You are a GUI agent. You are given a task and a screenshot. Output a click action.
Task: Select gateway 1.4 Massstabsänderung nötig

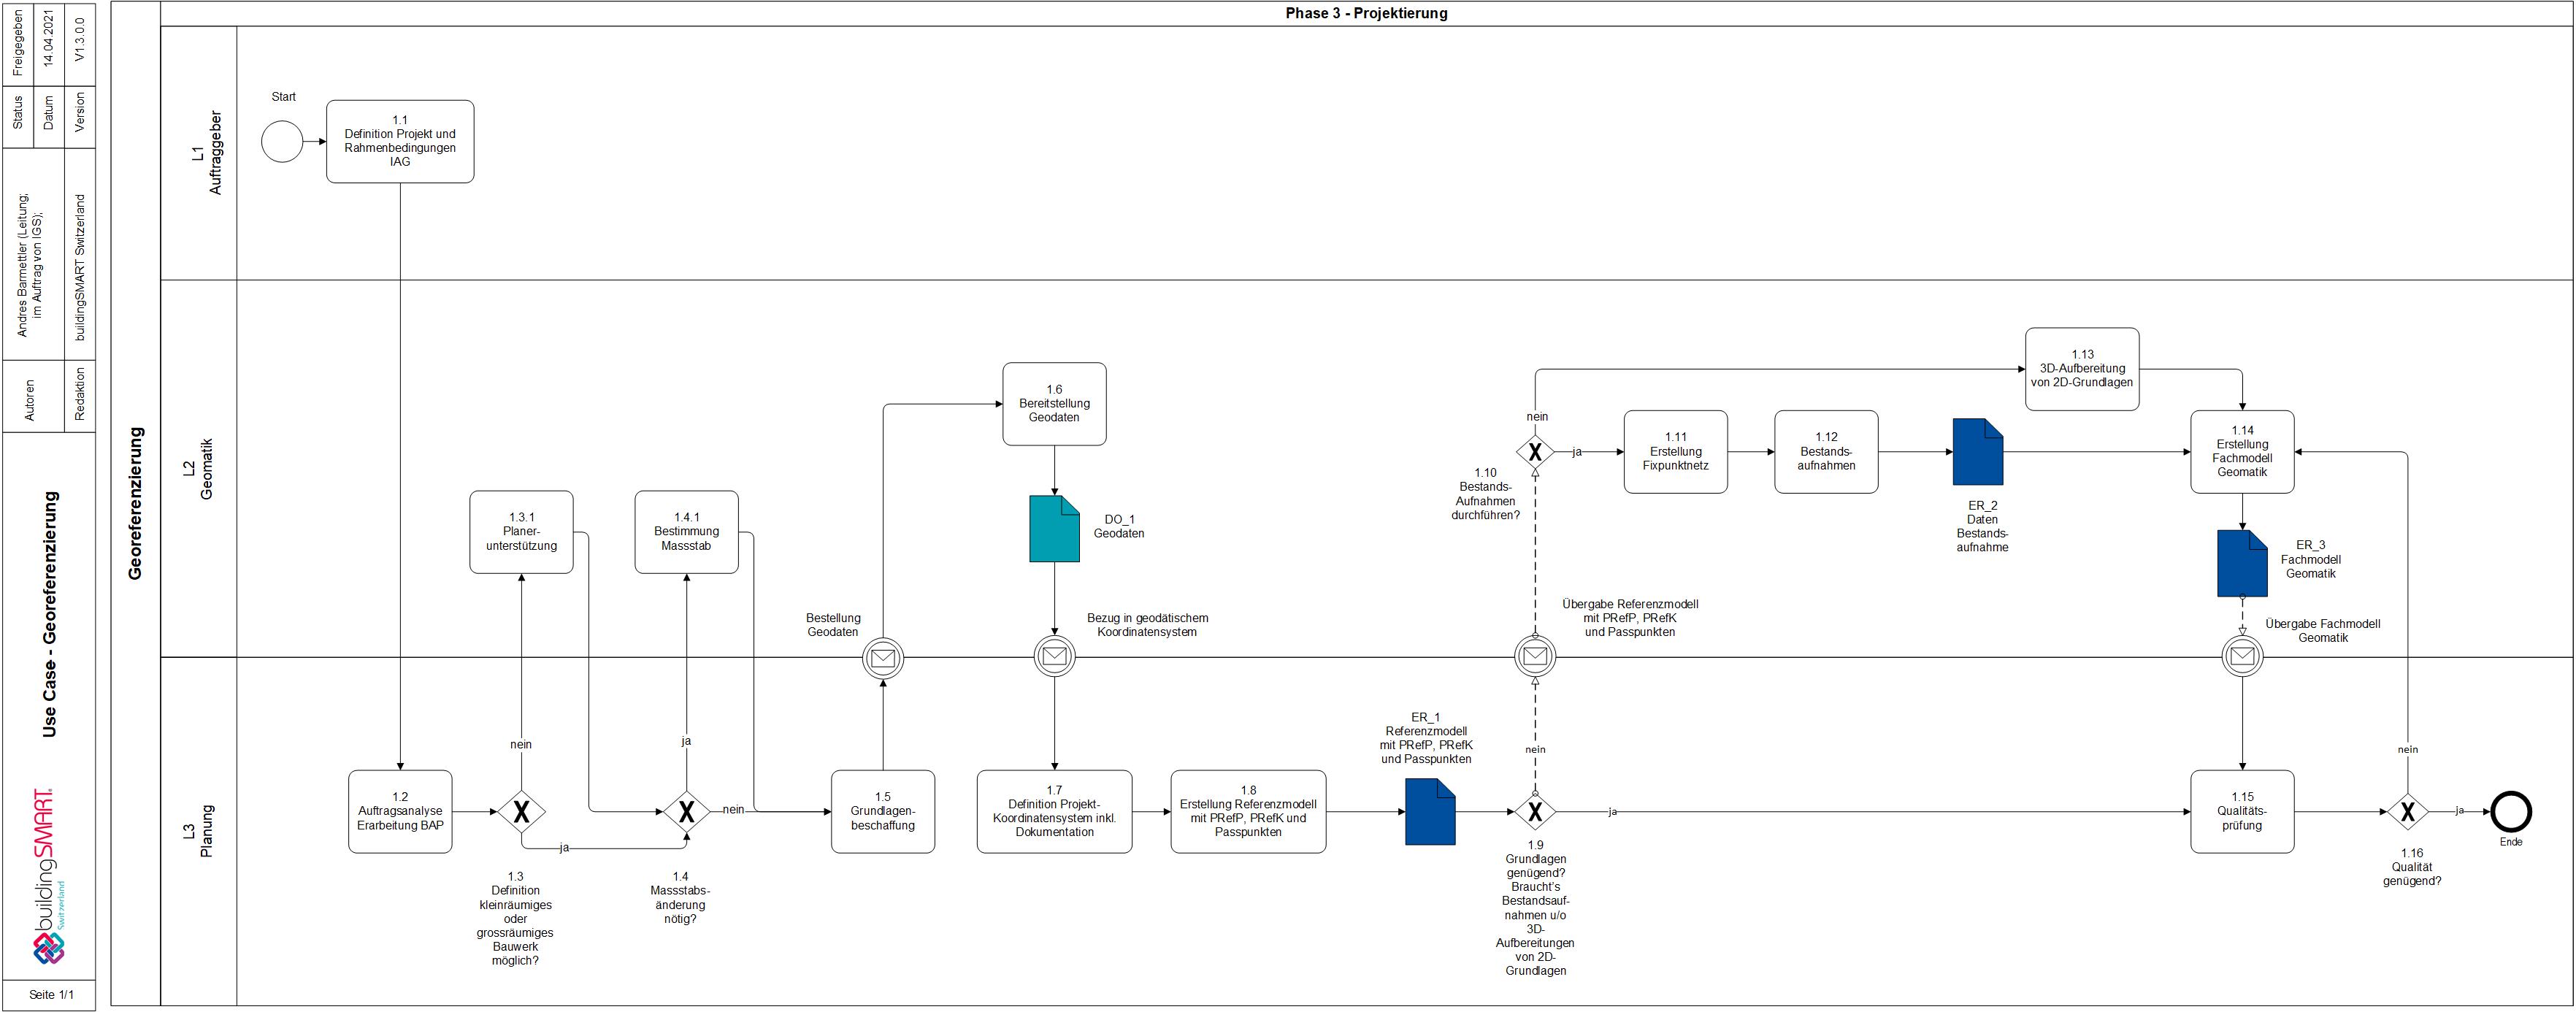pos(686,812)
